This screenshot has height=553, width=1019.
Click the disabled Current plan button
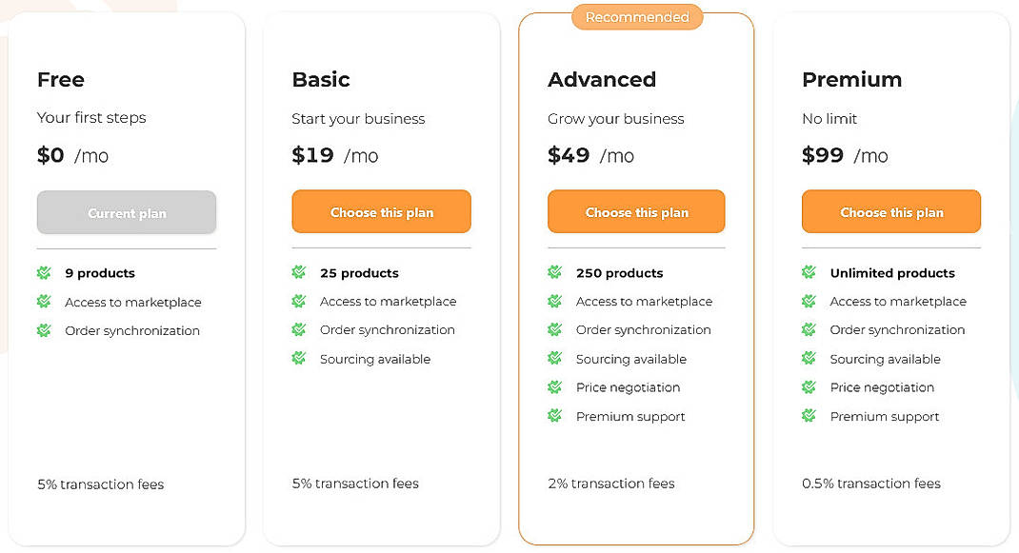point(126,211)
